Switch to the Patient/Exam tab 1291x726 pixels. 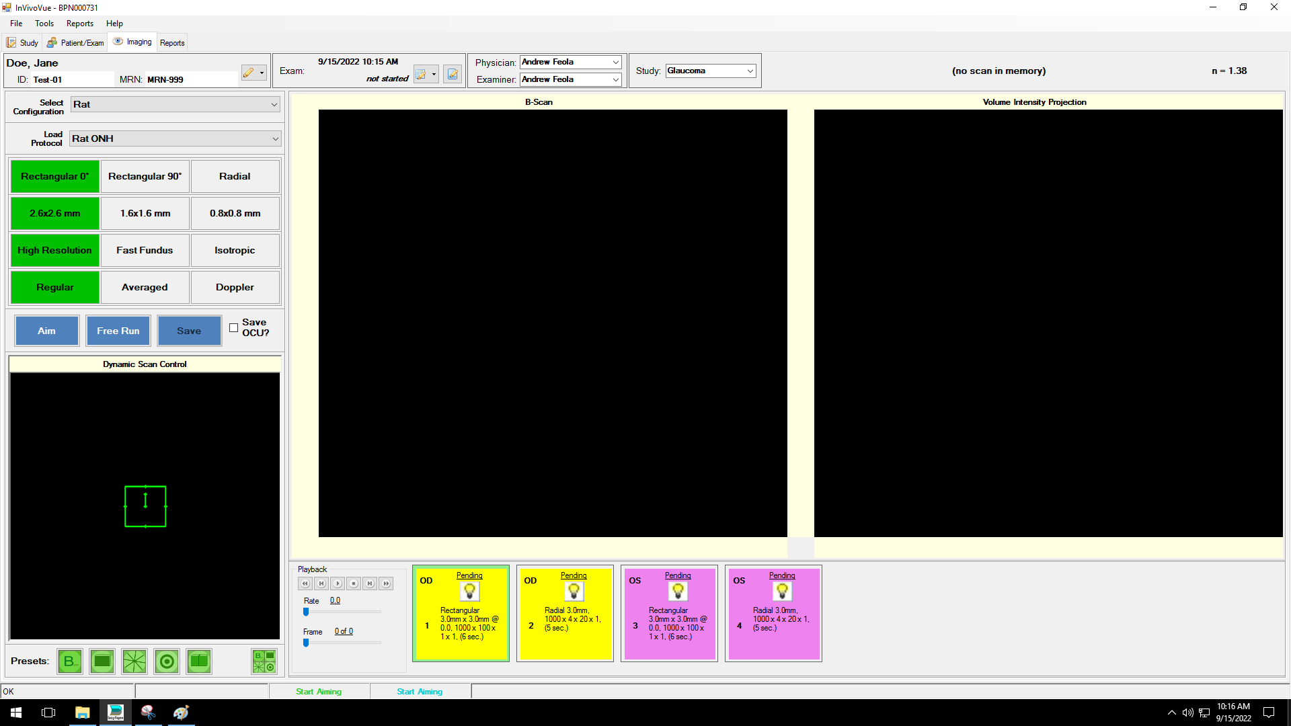(76, 43)
